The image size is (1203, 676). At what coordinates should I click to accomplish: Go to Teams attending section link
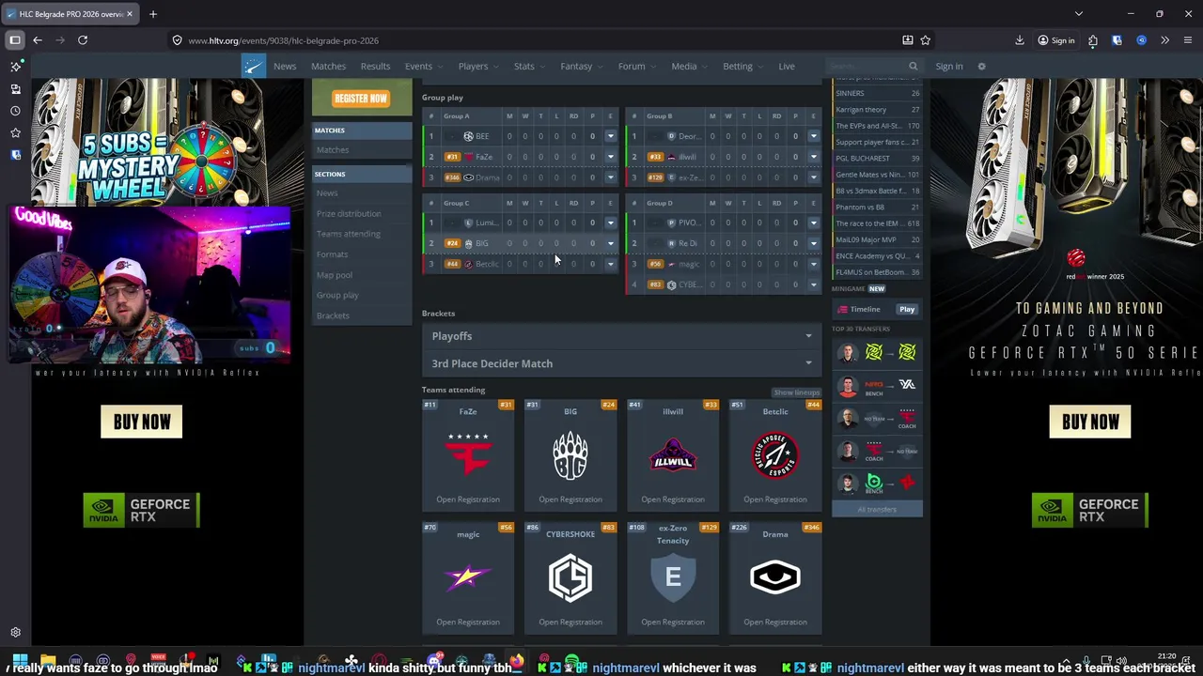349,234
